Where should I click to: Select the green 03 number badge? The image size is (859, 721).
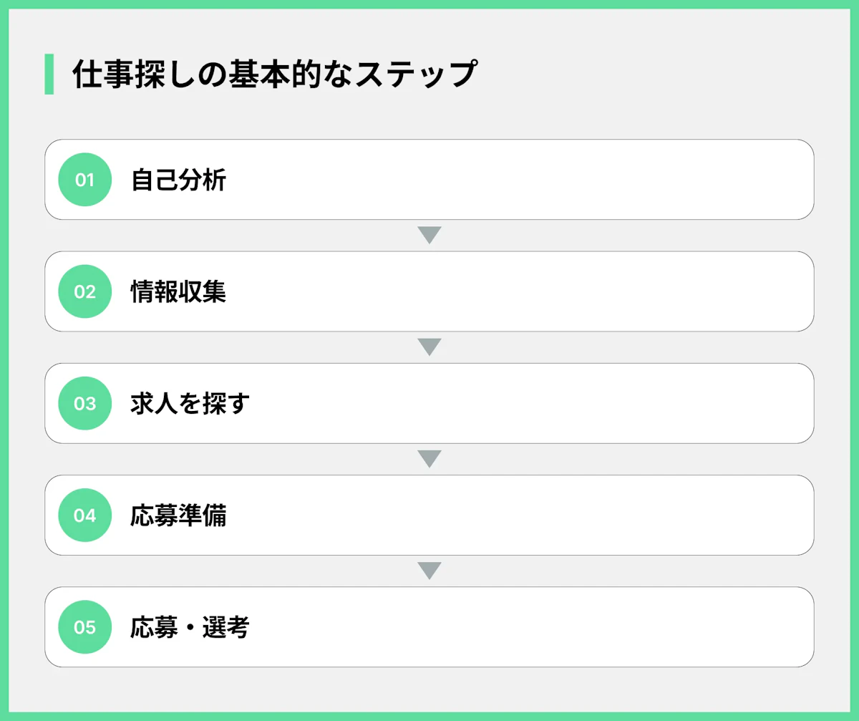tap(84, 403)
